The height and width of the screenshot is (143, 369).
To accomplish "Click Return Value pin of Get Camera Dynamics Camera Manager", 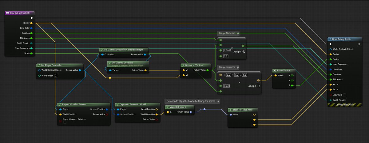I will [x=145, y=55].
